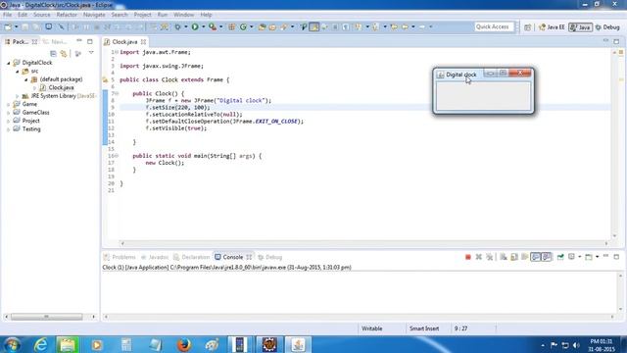Open Package Explorer View Menu triangle

click(91, 53)
